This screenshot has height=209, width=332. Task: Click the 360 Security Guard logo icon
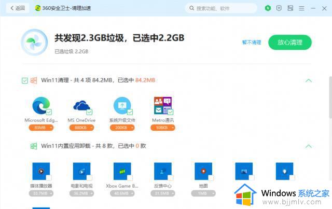(x=38, y=8)
